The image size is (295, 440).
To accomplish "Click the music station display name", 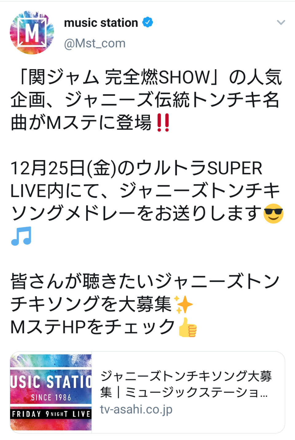I will 101,22.
